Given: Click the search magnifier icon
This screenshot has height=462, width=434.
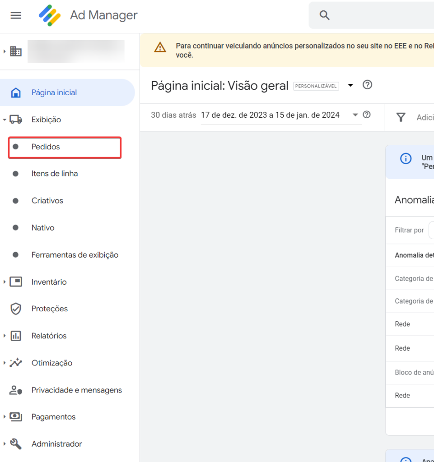Looking at the screenshot, I should tap(324, 15).
